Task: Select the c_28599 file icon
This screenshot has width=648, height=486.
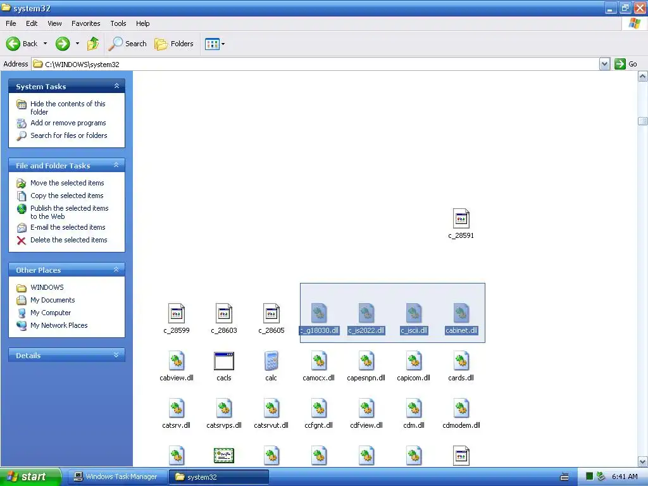Action: coord(177,314)
